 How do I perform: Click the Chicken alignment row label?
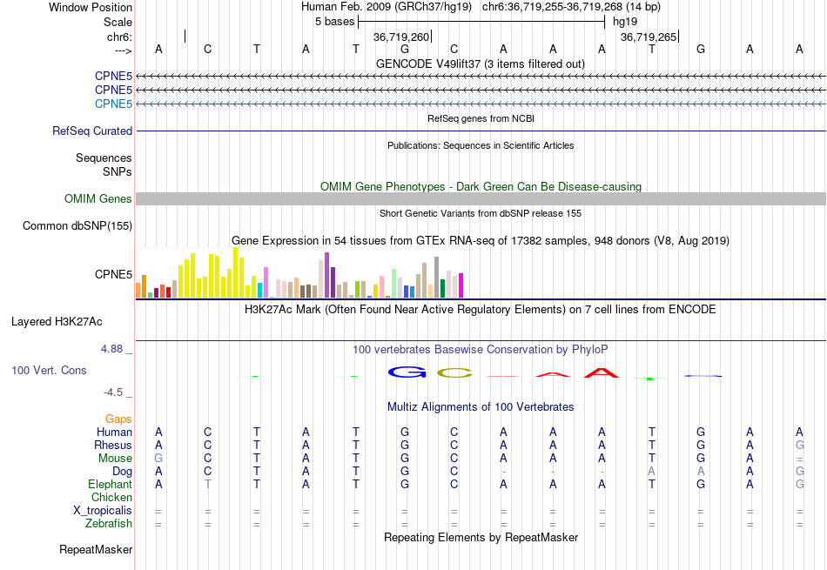(x=111, y=497)
